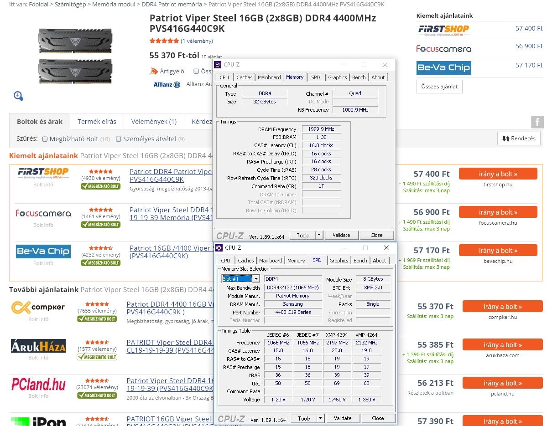Screen dimensions: 547x426
Task: Click Memória modul breadcrumb link
Action: click(114, 4)
